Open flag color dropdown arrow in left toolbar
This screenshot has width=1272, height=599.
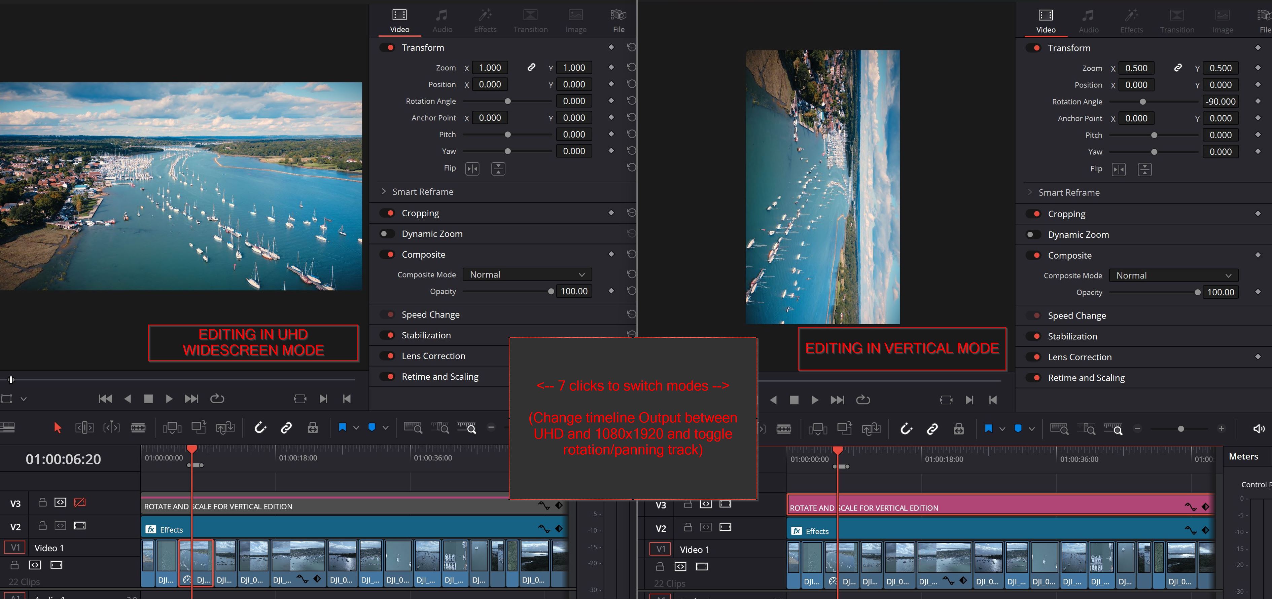(356, 428)
